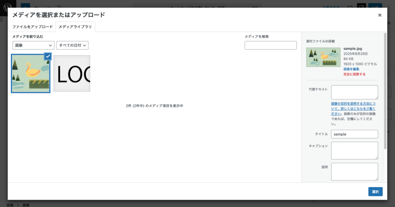Click sample.jpg preview in attachment details
This screenshot has width=395, height=207.
pos(323,57)
